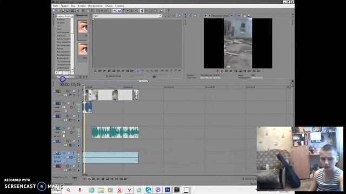Adjust the volume slider on audio track 2
Image resolution: width=346 pixels, height=194 pixels.
coord(64,107)
